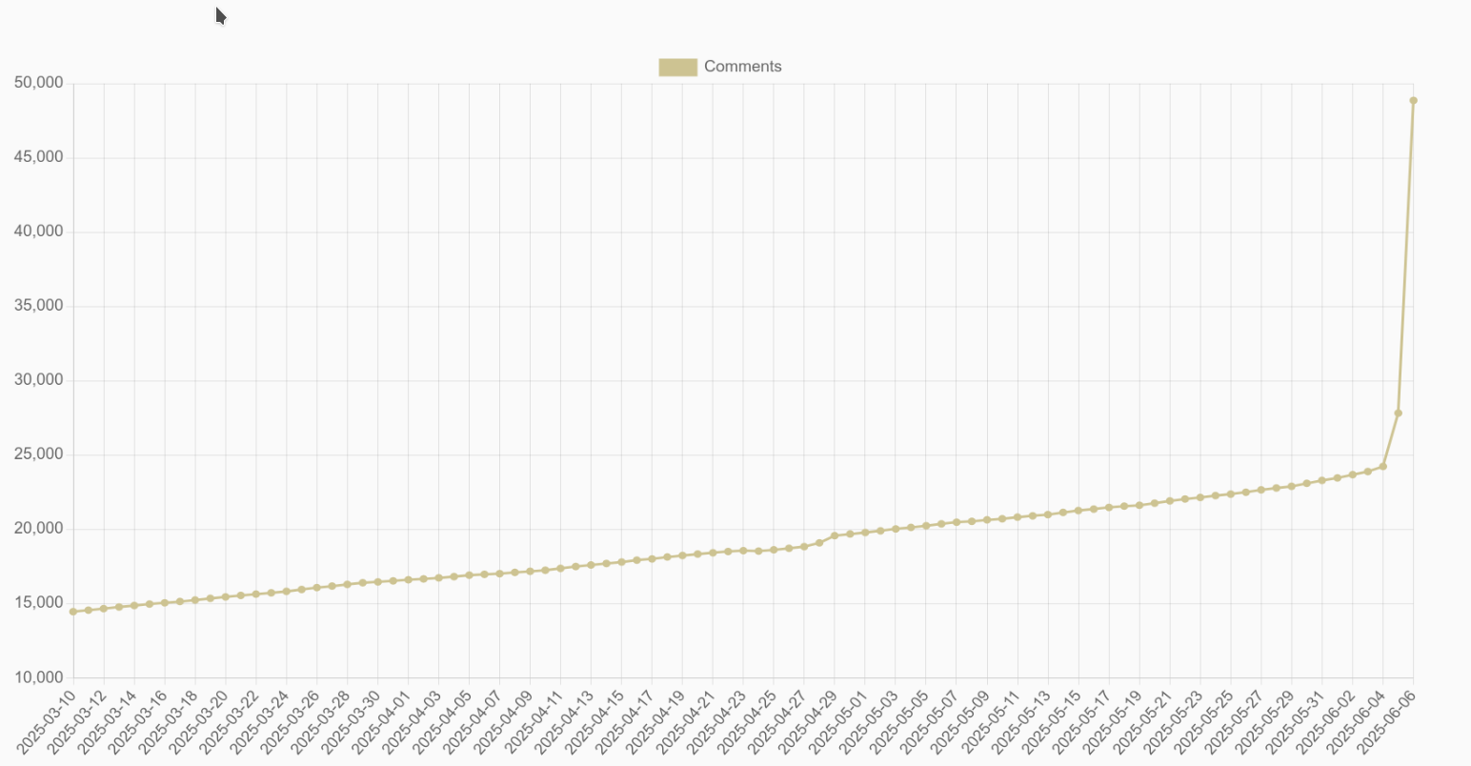The image size is (1471, 766).
Task: Click the line's data point at 2025-03-20
Action: tap(226, 596)
